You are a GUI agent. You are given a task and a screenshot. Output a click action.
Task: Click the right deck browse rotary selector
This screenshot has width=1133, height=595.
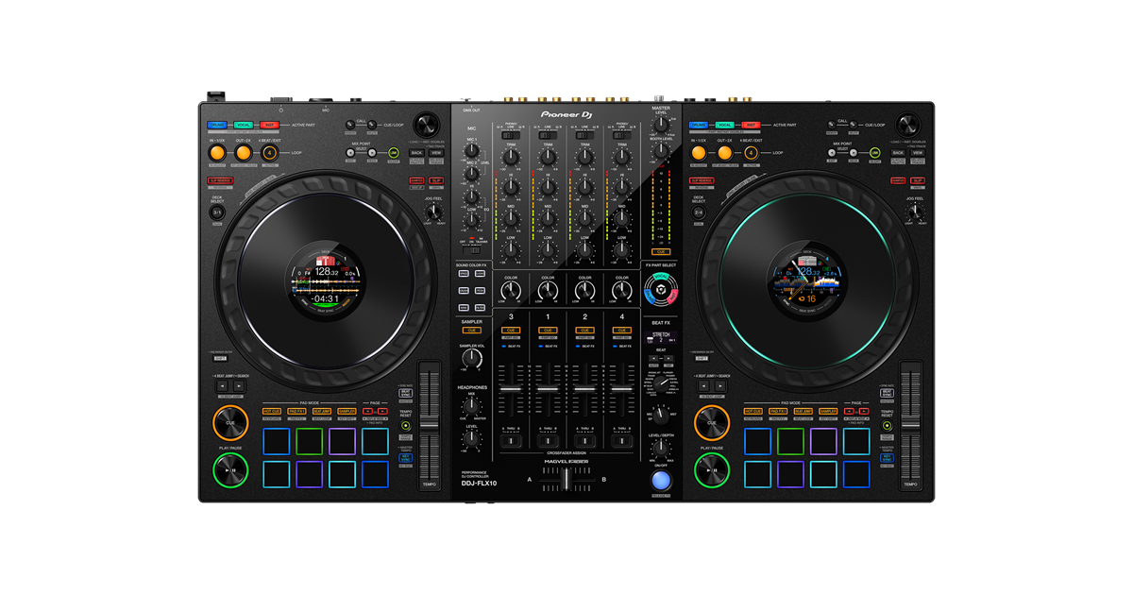pyautogui.click(x=908, y=126)
